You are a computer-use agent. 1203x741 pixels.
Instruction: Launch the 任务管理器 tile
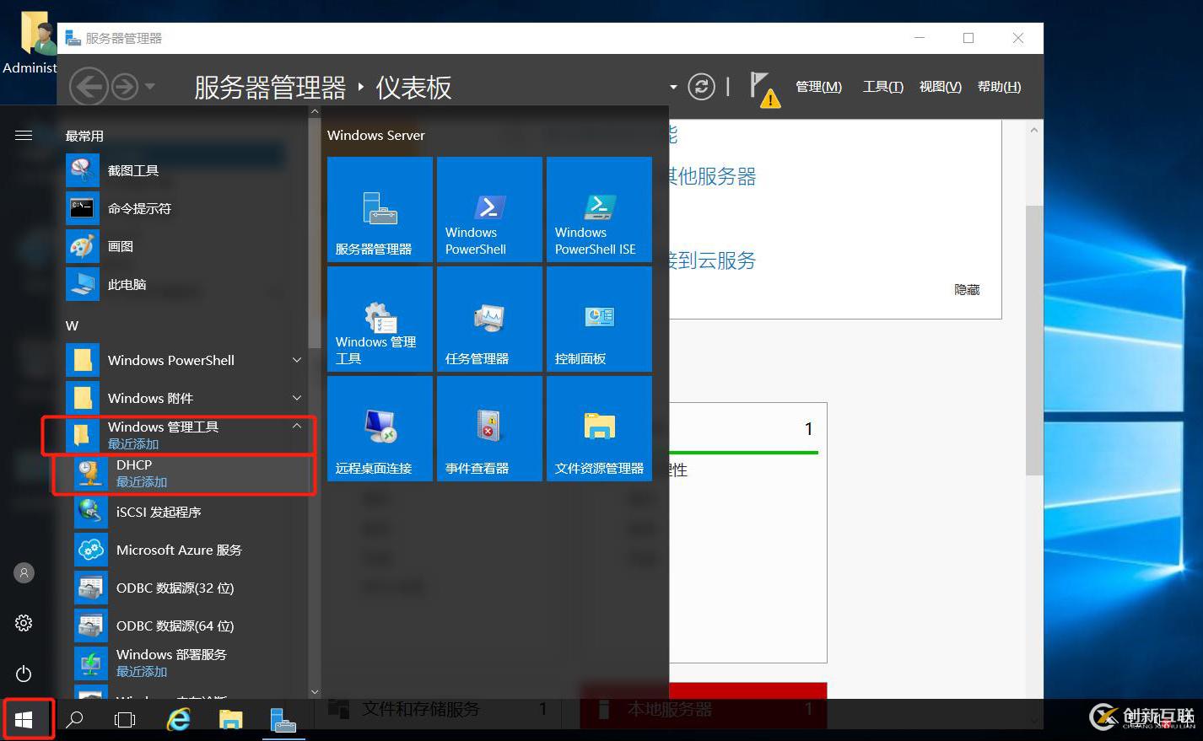coord(489,319)
